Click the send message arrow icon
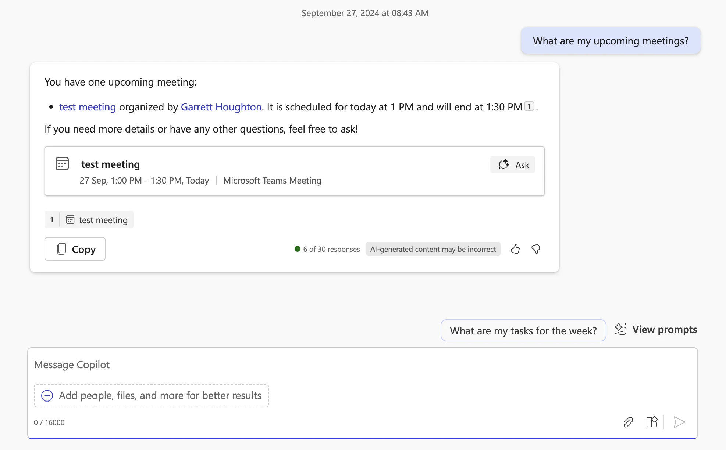The image size is (726, 450). click(679, 422)
